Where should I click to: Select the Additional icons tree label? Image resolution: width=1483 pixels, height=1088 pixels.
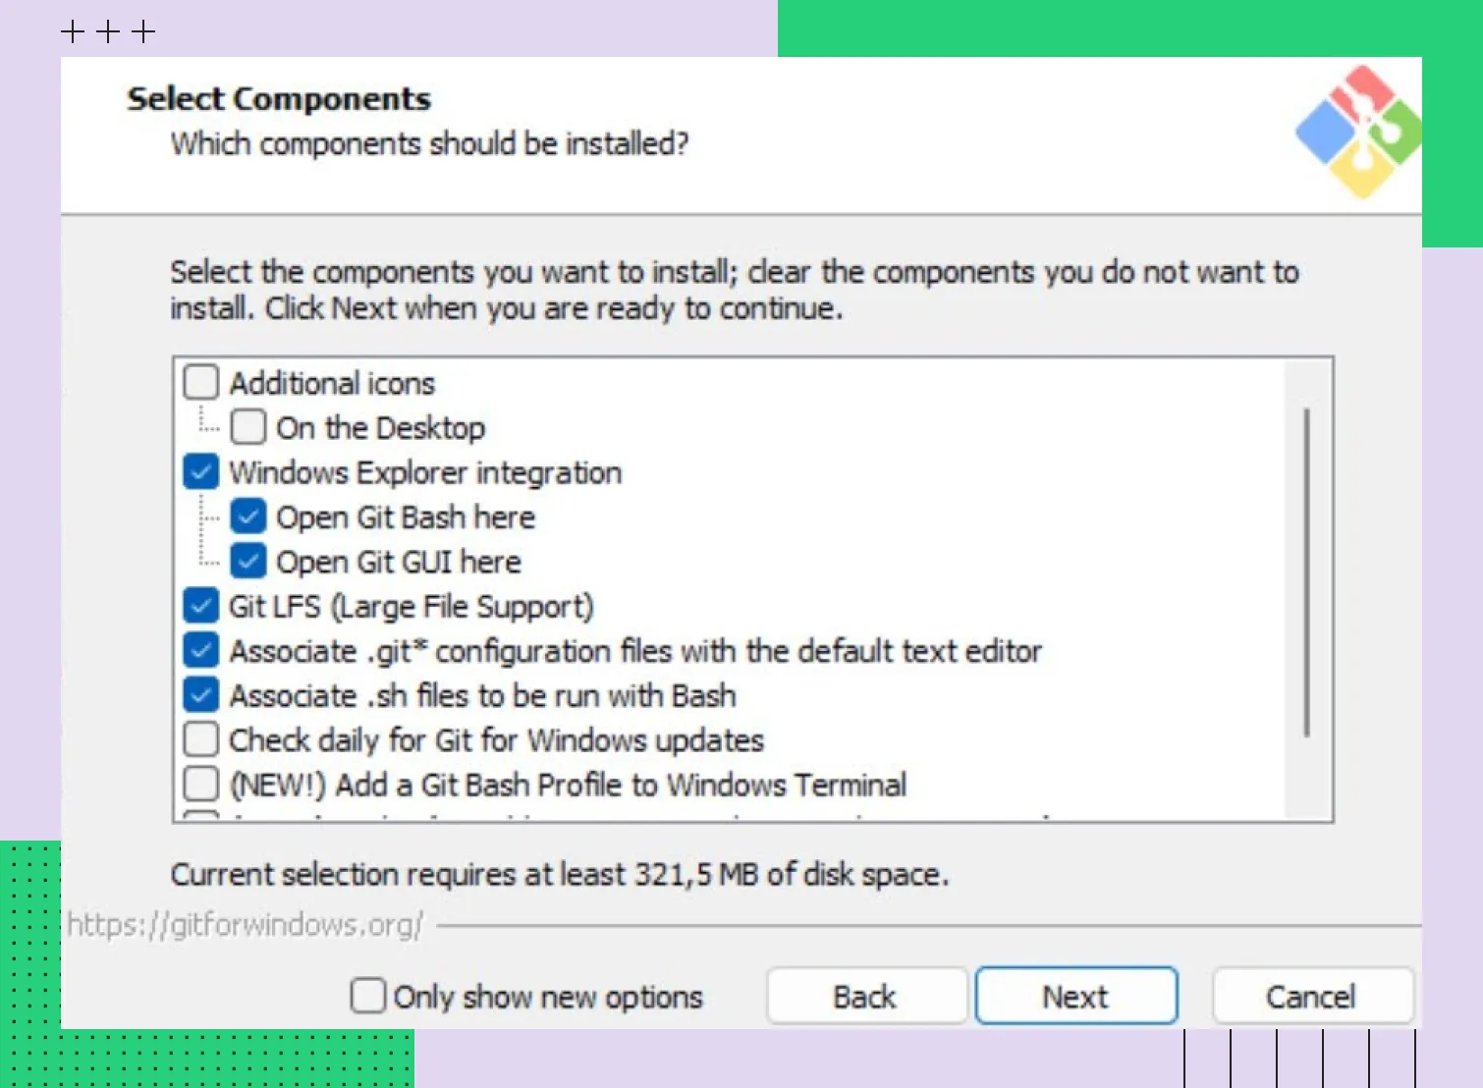click(x=332, y=383)
